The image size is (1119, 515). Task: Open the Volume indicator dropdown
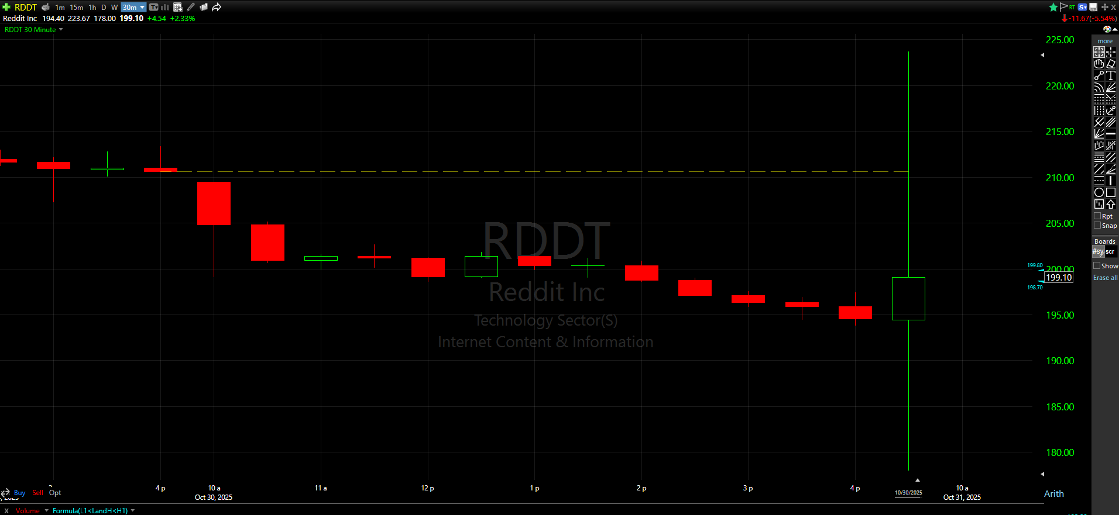point(46,510)
